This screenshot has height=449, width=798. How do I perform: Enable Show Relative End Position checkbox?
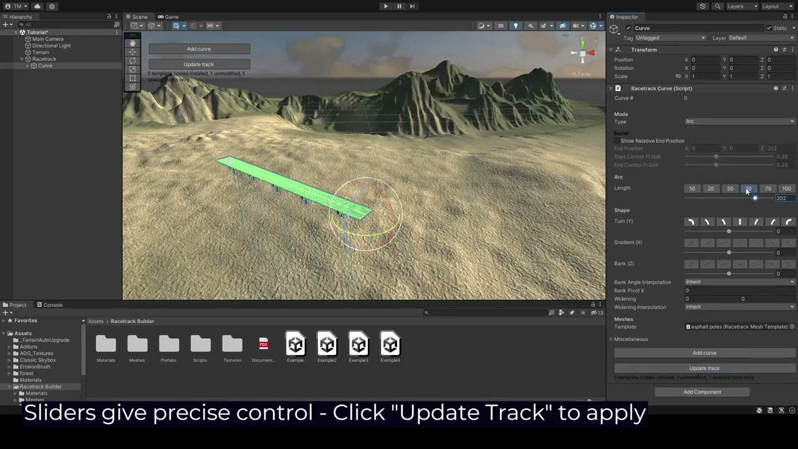pos(617,141)
